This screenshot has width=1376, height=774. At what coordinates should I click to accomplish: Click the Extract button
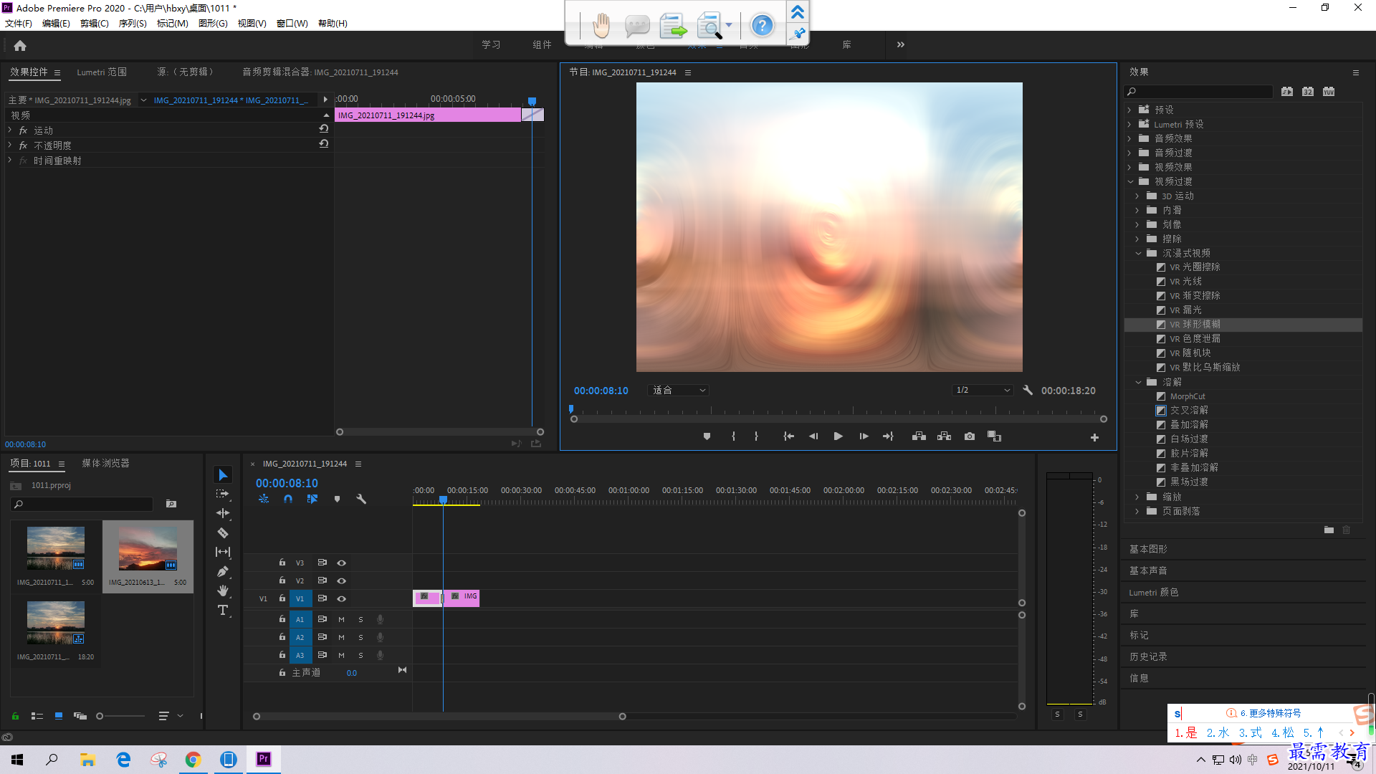point(944,436)
